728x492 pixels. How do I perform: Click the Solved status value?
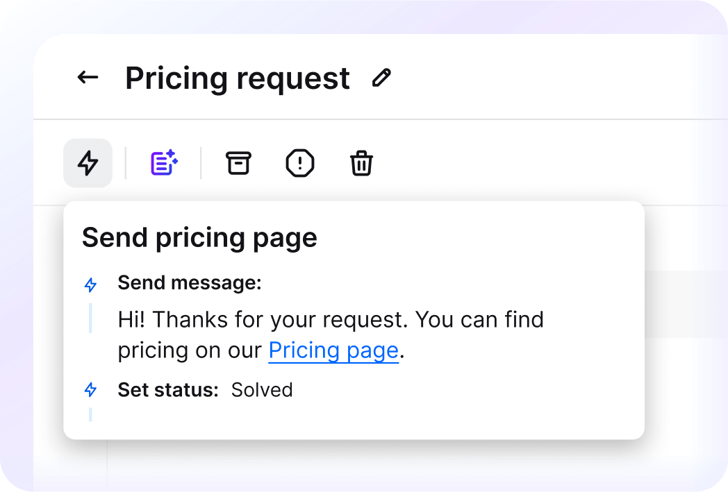(x=262, y=390)
